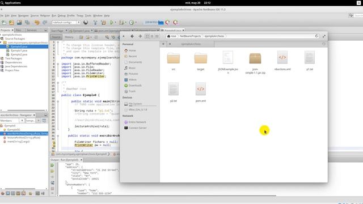Image resolution: width=363 pixels, height=204 pixels.
Task: Open the Tools menu
Action: pyautogui.click(x=88, y=15)
